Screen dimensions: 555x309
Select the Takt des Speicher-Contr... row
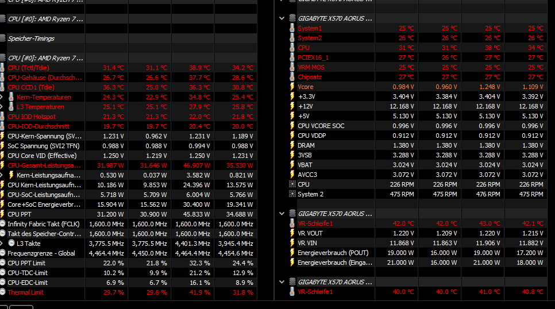(129, 234)
